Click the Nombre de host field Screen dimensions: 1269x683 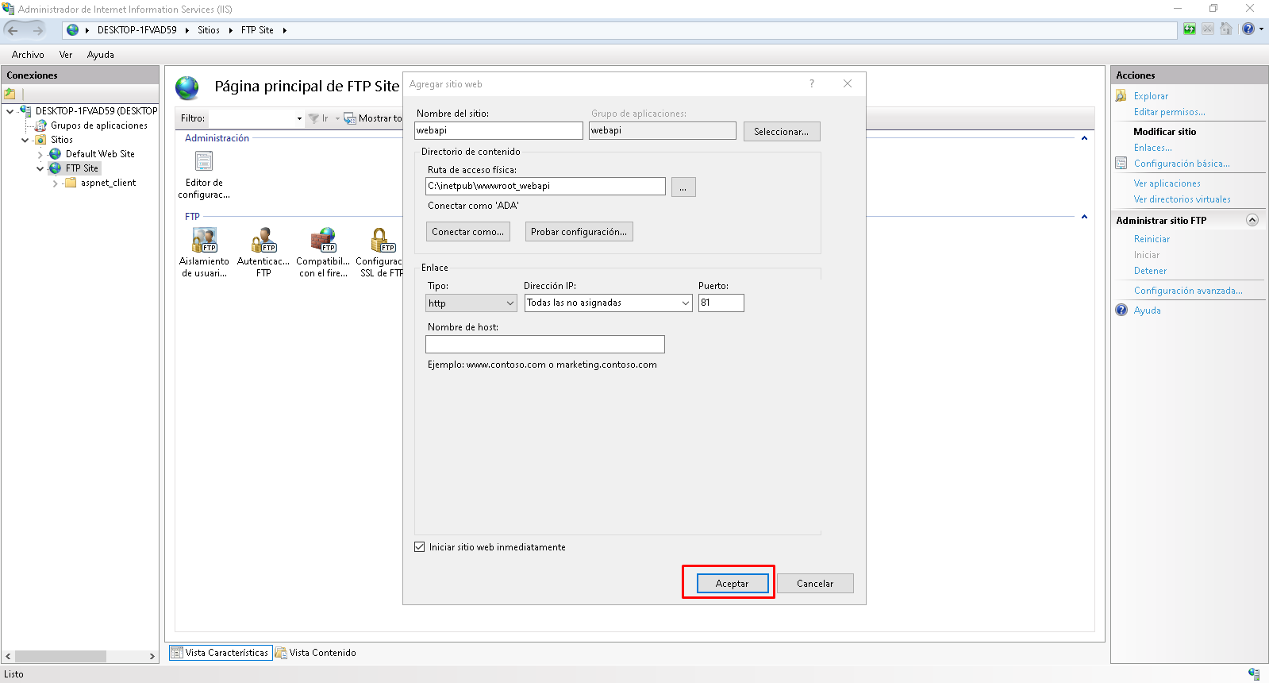(544, 345)
